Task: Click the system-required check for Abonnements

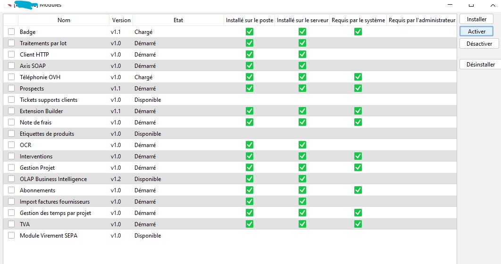Action: point(358,190)
